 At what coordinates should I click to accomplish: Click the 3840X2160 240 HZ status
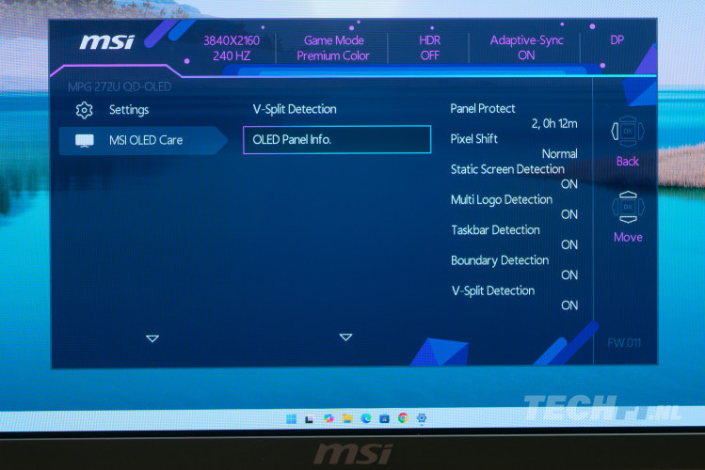(232, 48)
